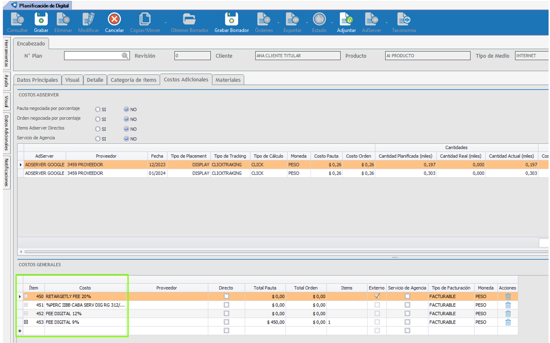Delete FEE DIGITAL 9% row with trash icon
The image size is (550, 343).
pos(508,322)
